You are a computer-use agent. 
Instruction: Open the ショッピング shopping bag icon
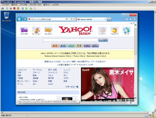115,31
